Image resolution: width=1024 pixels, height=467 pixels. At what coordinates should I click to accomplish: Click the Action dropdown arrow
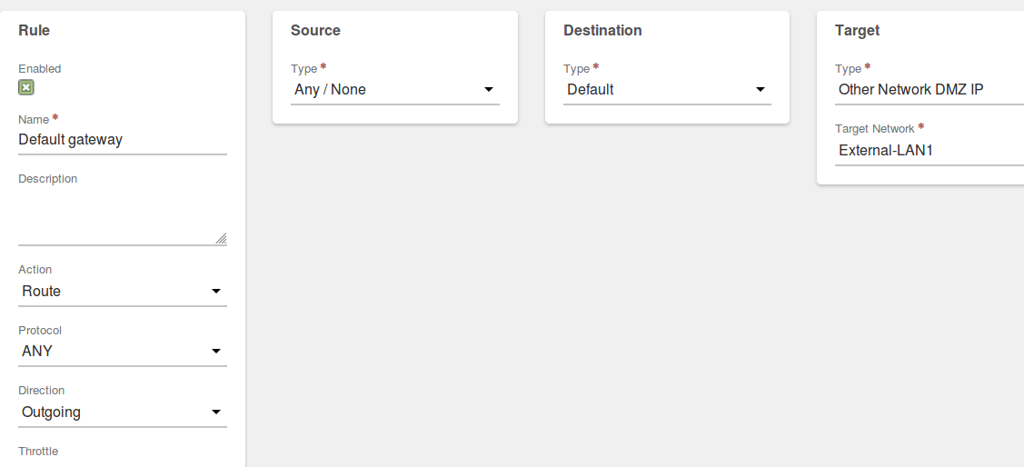(x=216, y=292)
